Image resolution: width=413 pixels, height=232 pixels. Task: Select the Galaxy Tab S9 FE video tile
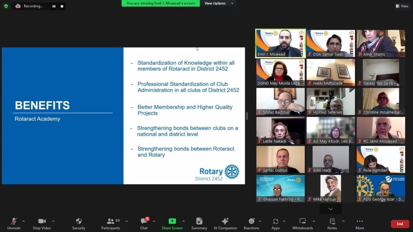pyautogui.click(x=381, y=72)
